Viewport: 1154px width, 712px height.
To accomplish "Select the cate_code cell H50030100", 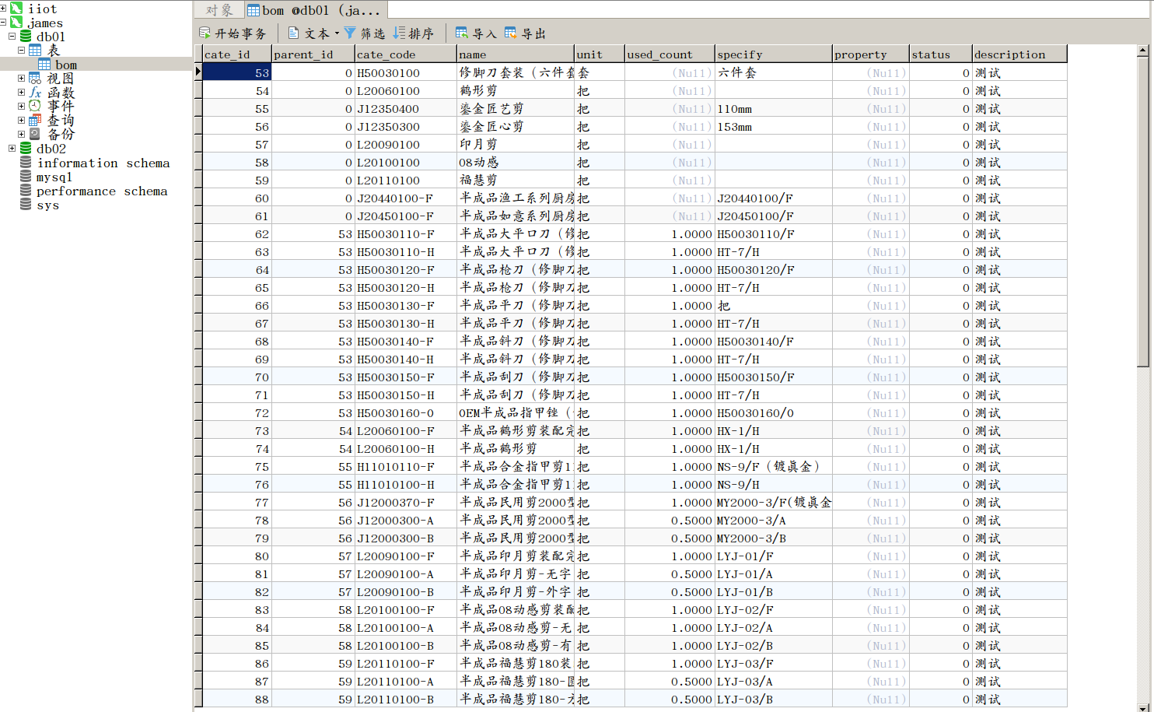I will (x=406, y=72).
